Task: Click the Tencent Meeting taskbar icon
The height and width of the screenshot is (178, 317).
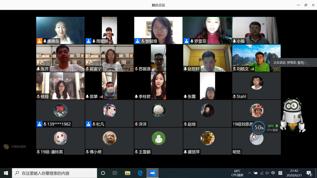Action: click(152, 173)
